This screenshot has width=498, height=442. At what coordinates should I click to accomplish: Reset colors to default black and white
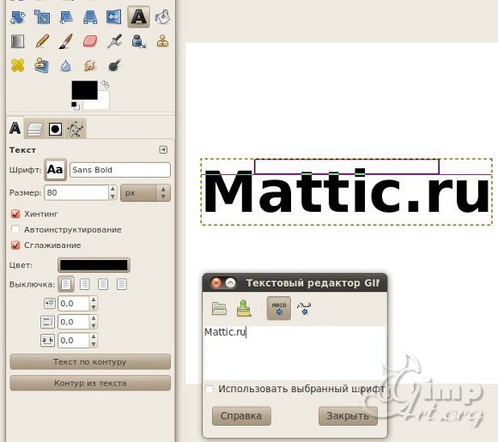click(x=76, y=106)
